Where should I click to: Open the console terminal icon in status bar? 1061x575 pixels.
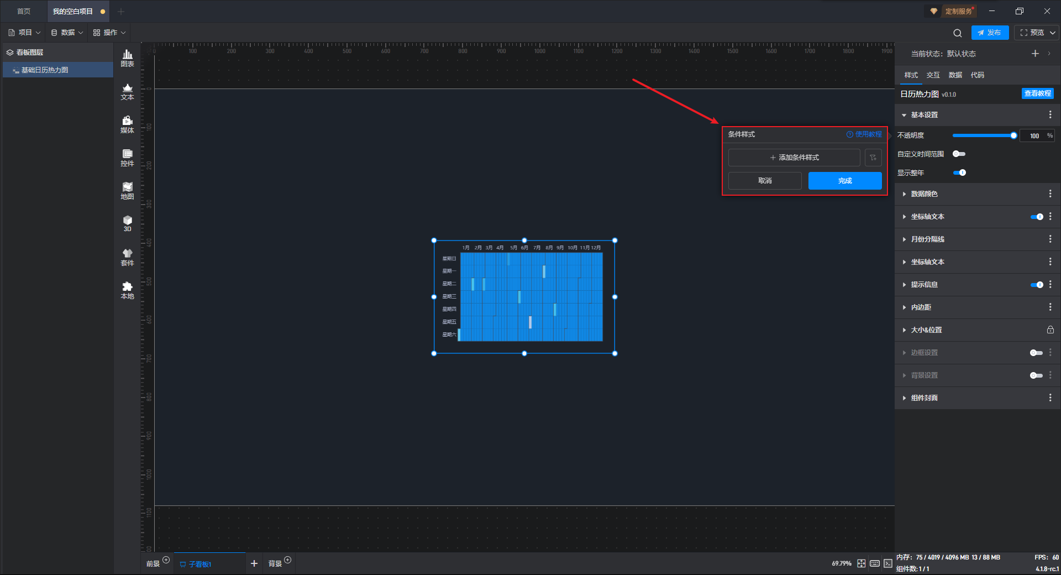pos(888,563)
